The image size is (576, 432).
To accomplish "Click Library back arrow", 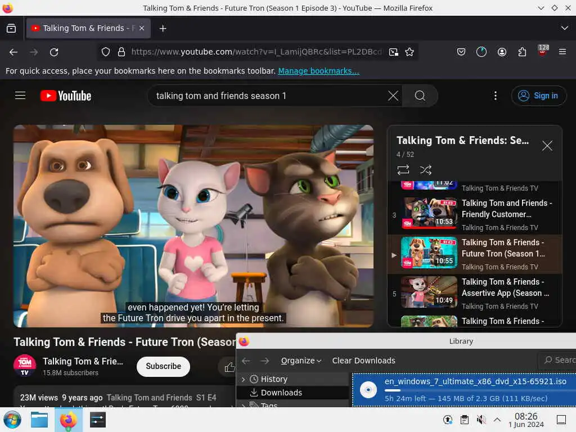I will [246, 361].
